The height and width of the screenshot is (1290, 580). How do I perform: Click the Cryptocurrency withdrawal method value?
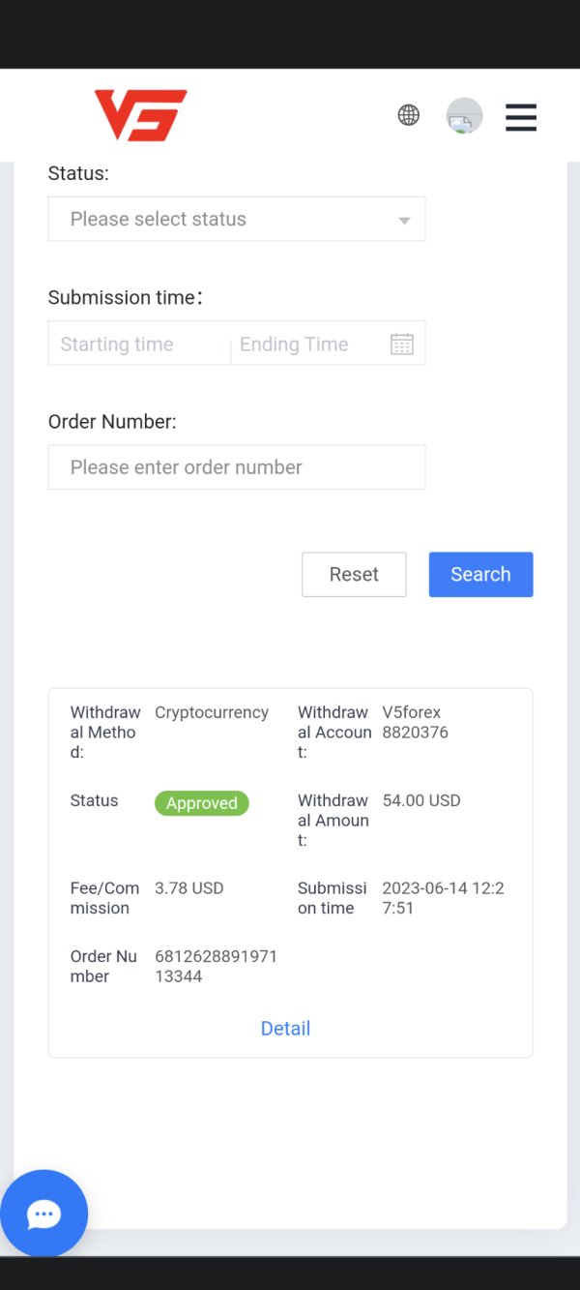point(212,712)
